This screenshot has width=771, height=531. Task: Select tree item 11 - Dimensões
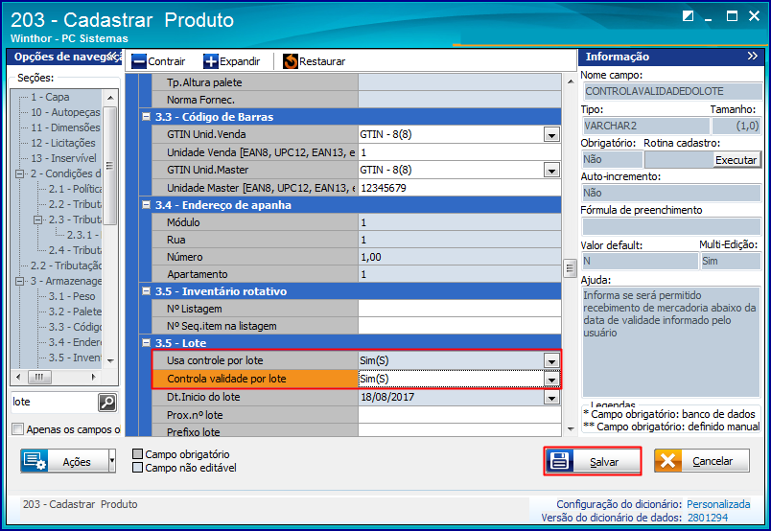click(65, 127)
